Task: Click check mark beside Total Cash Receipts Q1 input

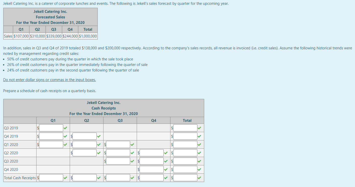Action: (x=65, y=178)
